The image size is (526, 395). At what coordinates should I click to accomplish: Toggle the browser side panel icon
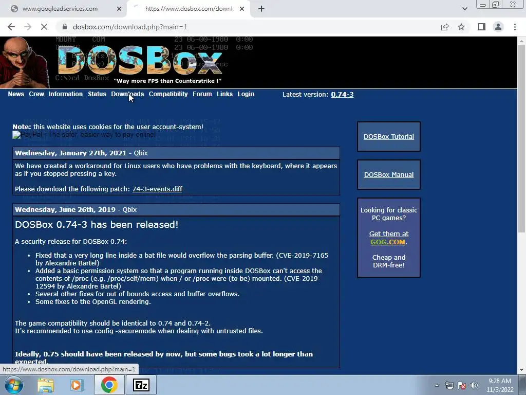click(x=482, y=27)
